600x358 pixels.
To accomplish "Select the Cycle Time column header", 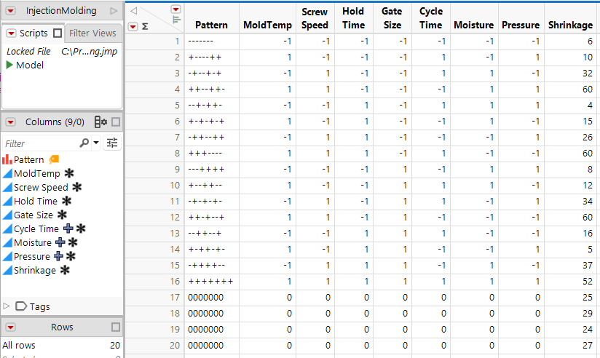I will [x=431, y=18].
